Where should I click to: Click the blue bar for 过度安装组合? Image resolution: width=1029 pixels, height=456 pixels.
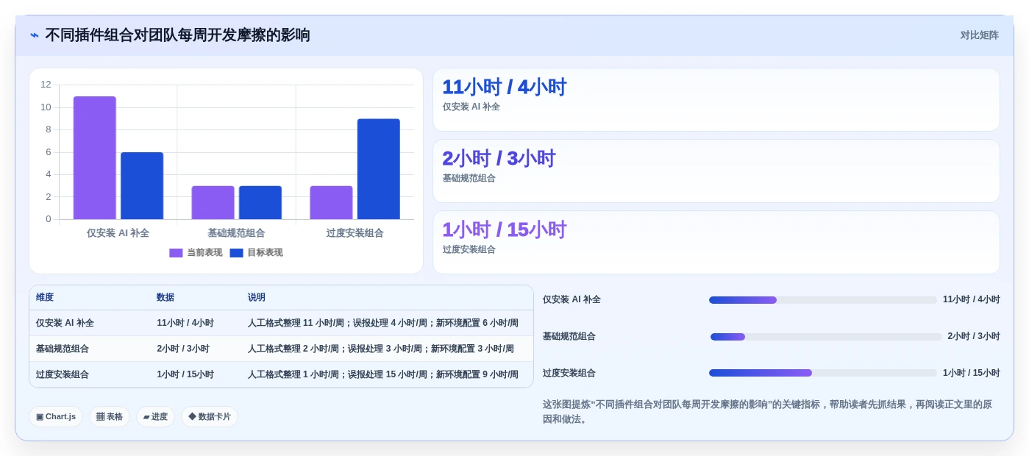point(379,169)
